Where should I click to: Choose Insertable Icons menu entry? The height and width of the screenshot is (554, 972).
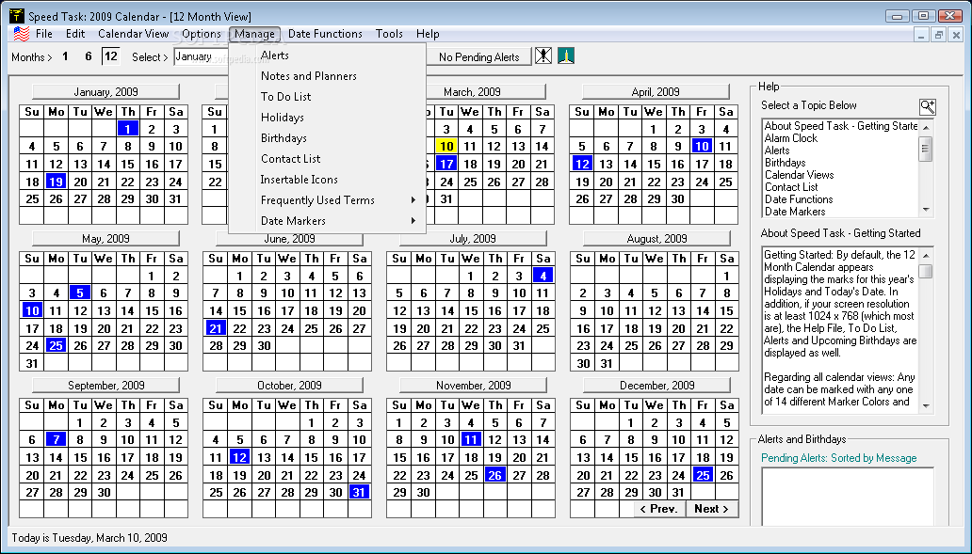pos(328,180)
